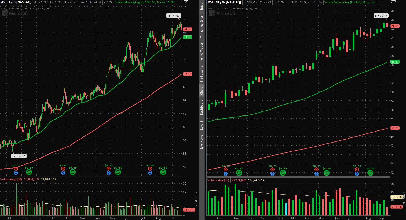The width and height of the screenshot is (406, 220).
Task: Click the 13.8345 volume bubble on daily chart
Action: [189, 210]
